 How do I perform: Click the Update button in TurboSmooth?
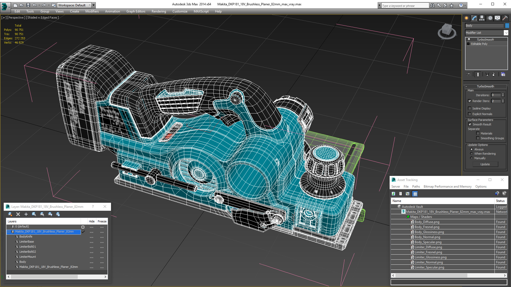485,164
